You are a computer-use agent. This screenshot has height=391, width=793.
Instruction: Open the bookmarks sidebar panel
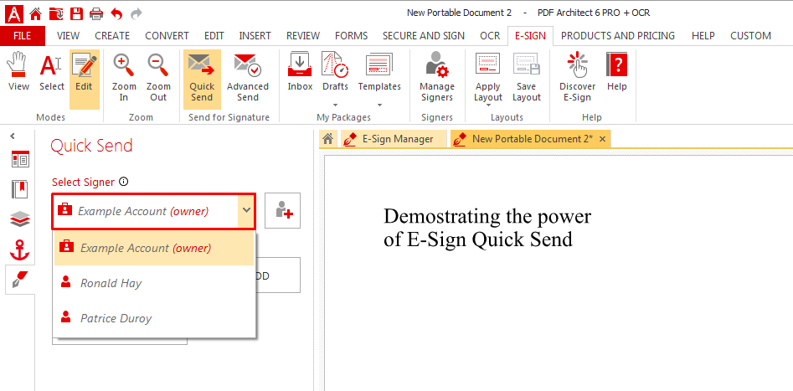click(20, 190)
